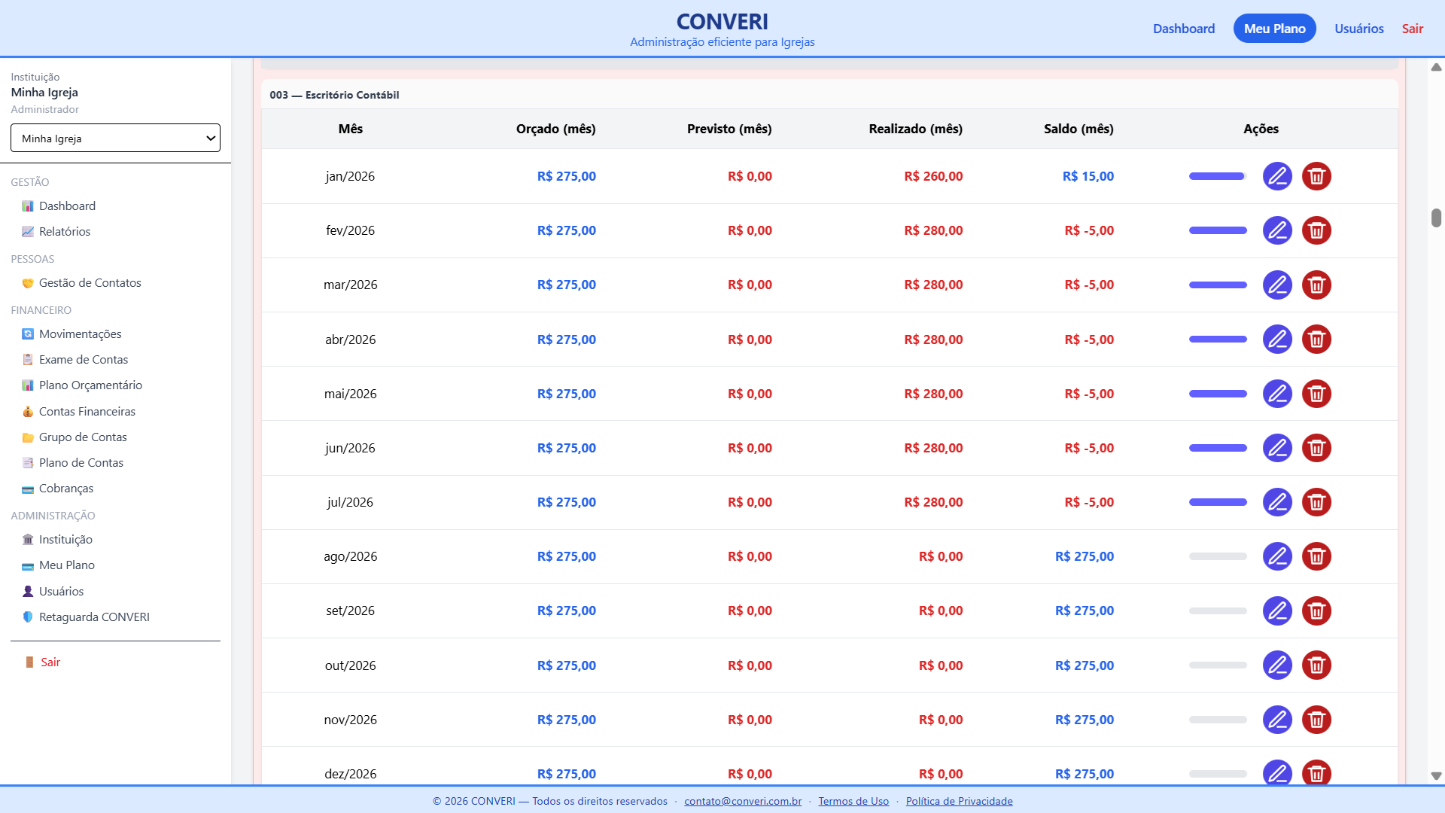The height and width of the screenshot is (813, 1445).
Task: Open Usuários in the sidebar
Action: point(61,591)
